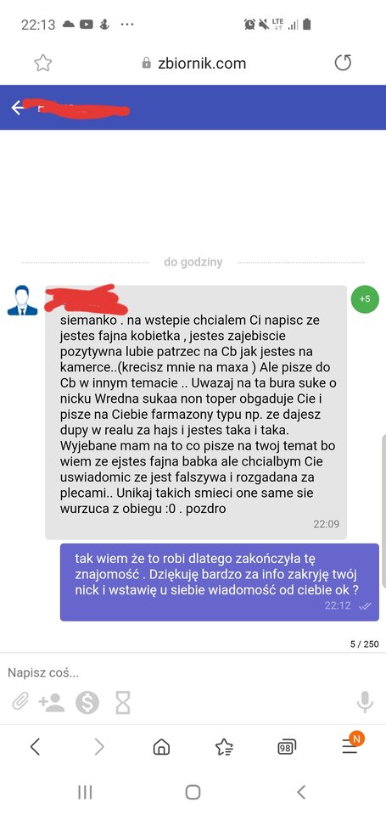Open the hourglass timer option
The image size is (386, 814).
[123, 703]
